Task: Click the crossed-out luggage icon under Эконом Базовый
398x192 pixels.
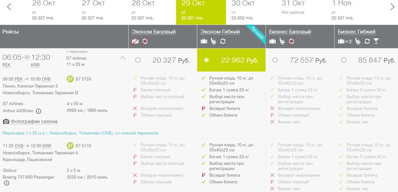Action: [135, 41]
